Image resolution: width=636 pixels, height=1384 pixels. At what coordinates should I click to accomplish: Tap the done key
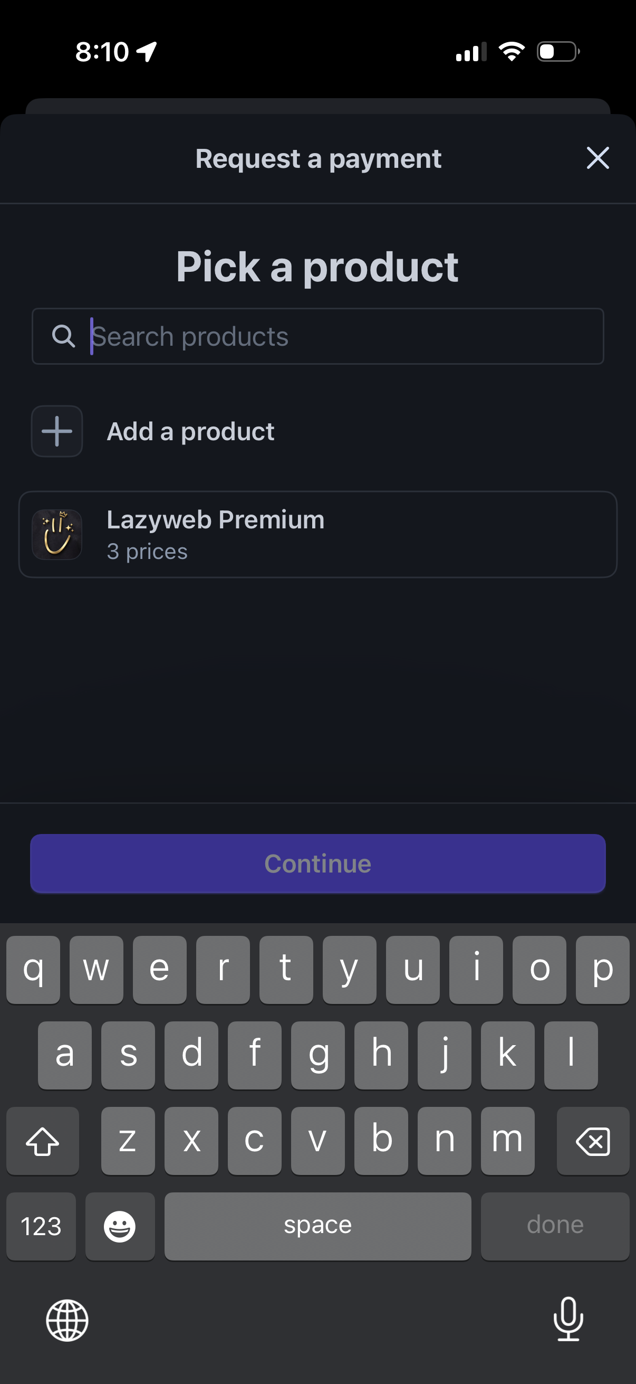click(x=555, y=1226)
